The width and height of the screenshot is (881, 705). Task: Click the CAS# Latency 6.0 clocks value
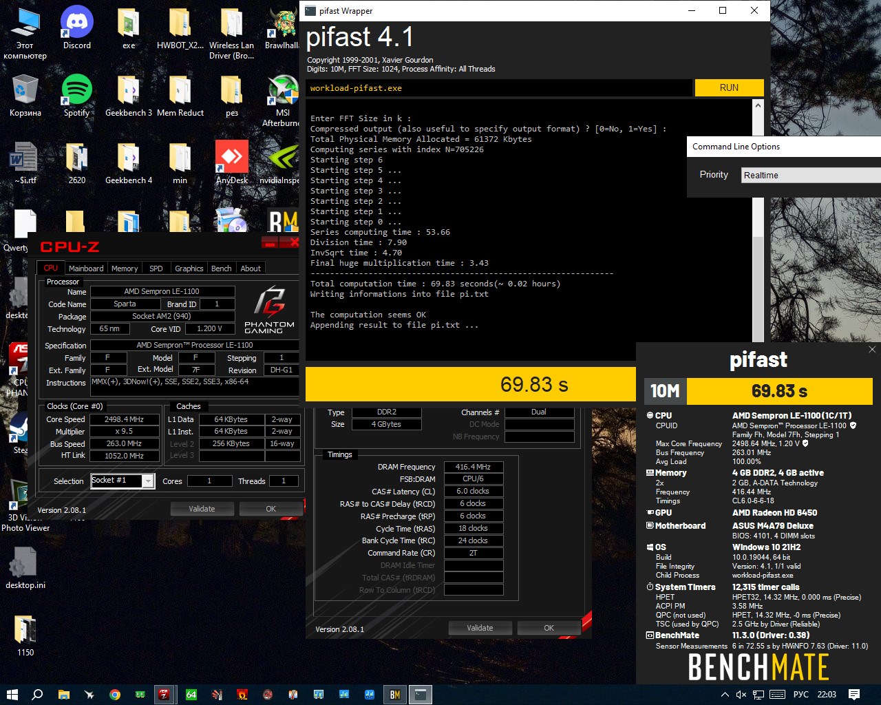[x=474, y=492]
